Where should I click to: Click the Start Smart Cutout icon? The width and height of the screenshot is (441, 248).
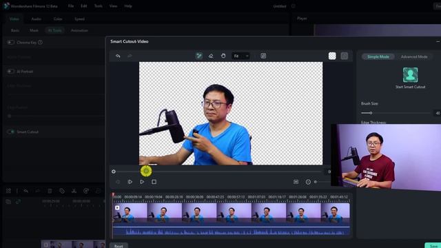tap(411, 75)
